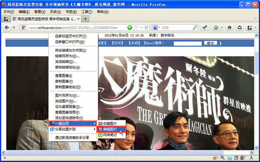Click the 提交 submit button
Image resolution: width=260 pixels, height=162 pixels.
pyautogui.click(x=211, y=43)
